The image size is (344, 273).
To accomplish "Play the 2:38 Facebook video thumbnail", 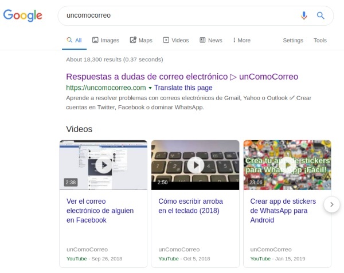I will pos(103,165).
